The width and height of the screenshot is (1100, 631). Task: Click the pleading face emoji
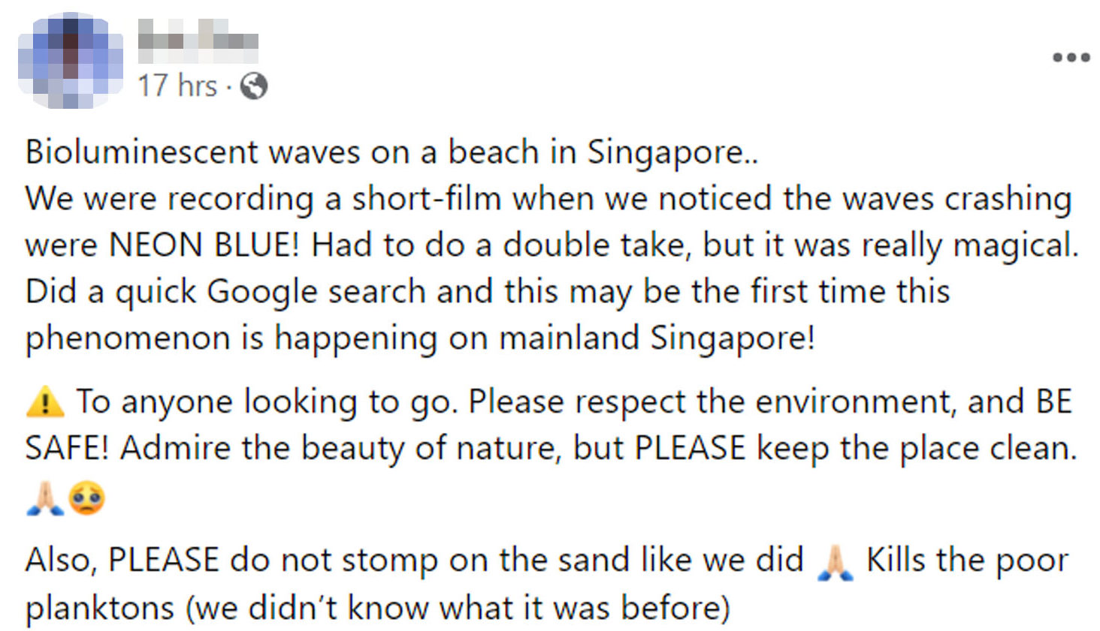(86, 497)
